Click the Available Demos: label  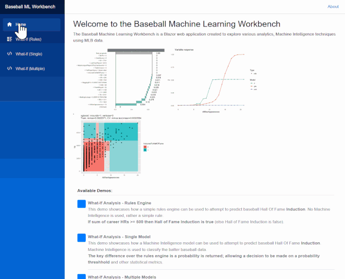pyautogui.click(x=95, y=190)
